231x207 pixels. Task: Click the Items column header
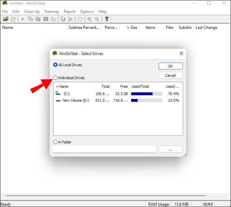[148, 28]
